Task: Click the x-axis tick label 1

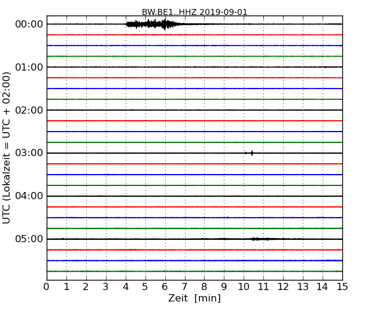Action: tap(66, 286)
